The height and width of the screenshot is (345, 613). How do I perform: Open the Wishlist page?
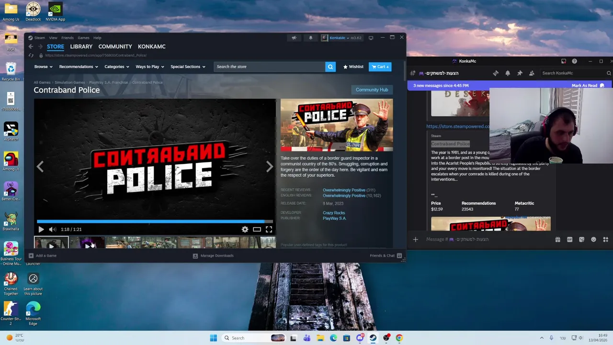pos(353,67)
